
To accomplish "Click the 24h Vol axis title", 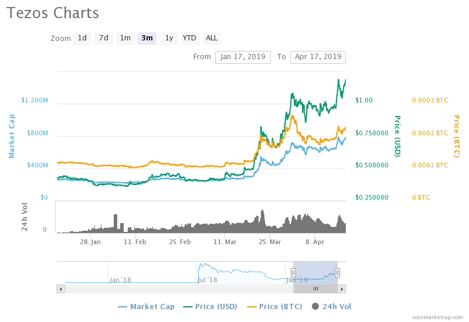I will (25, 217).
